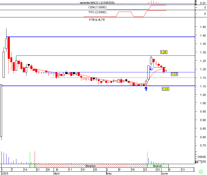Click the blue up arrow buy signal
Screen dimensions: 207x175
point(146,89)
